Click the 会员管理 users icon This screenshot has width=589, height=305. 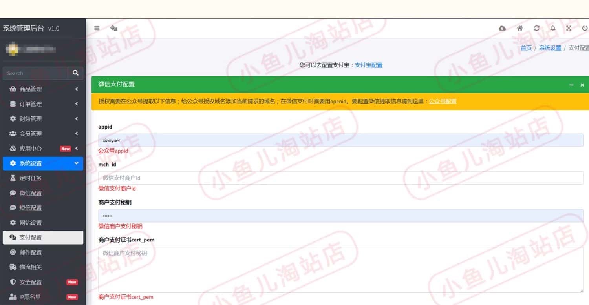pyautogui.click(x=13, y=134)
